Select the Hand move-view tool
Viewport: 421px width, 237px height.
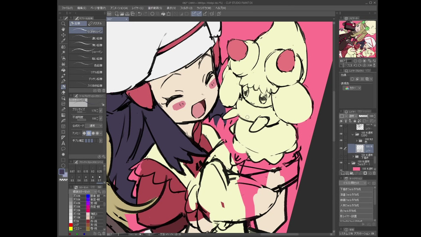[63, 29]
